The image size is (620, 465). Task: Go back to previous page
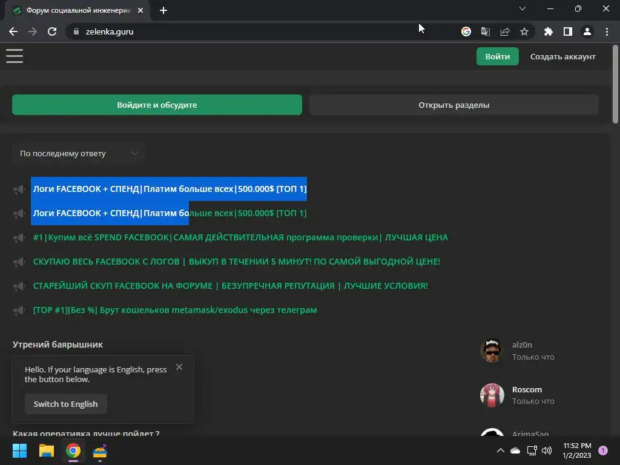pos(13,31)
